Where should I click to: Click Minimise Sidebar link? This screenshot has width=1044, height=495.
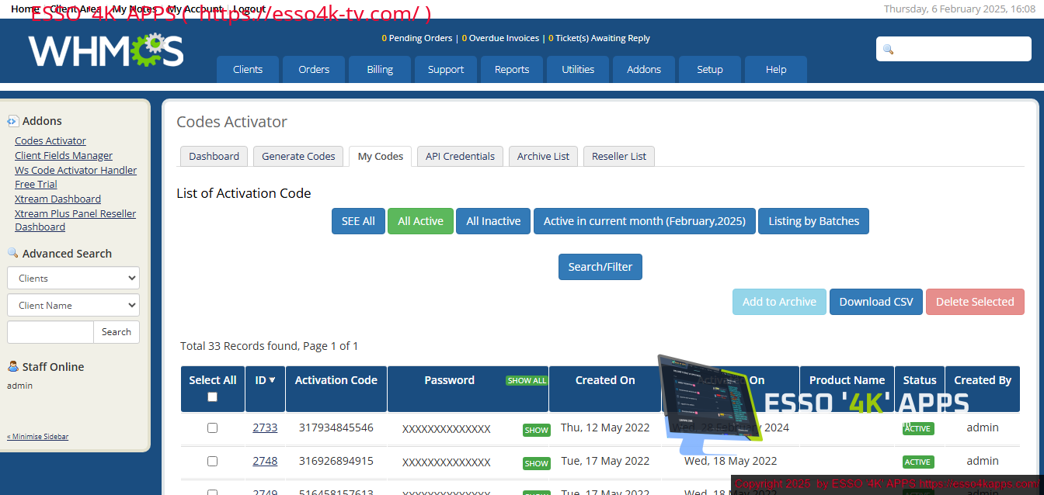point(37,437)
